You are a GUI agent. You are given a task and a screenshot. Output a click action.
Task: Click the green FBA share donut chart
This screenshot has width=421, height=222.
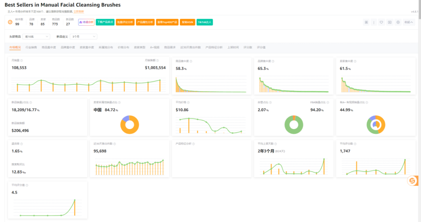click(294, 125)
